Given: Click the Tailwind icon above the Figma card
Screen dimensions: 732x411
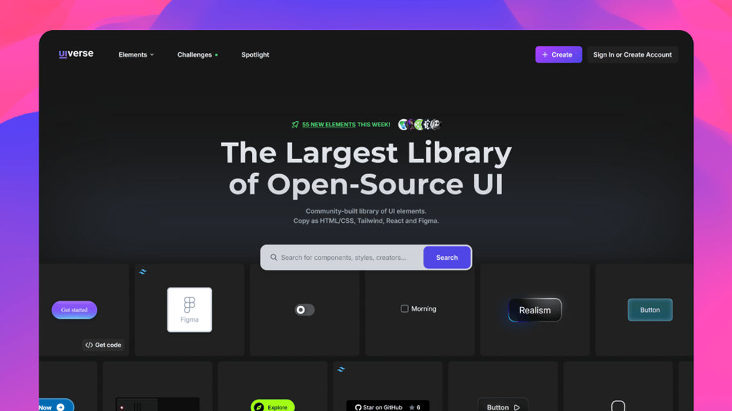Looking at the screenshot, I should tap(143, 271).
